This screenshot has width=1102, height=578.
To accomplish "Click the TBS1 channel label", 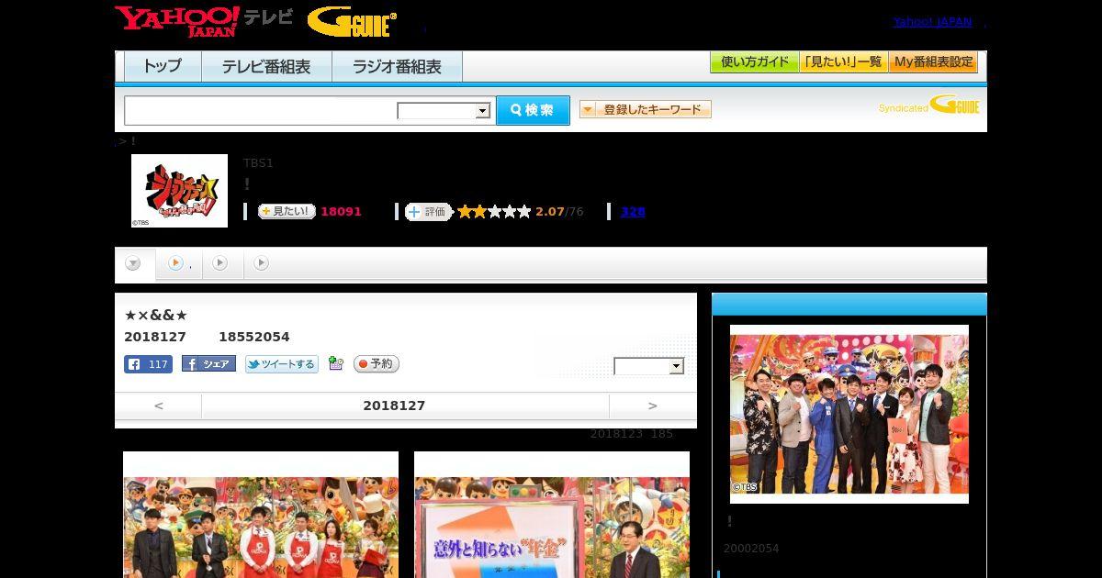I will click(258, 163).
